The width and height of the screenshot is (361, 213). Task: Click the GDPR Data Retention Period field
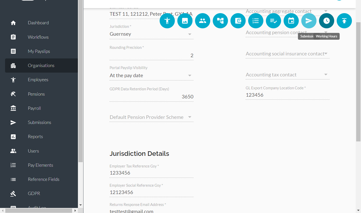click(x=152, y=97)
